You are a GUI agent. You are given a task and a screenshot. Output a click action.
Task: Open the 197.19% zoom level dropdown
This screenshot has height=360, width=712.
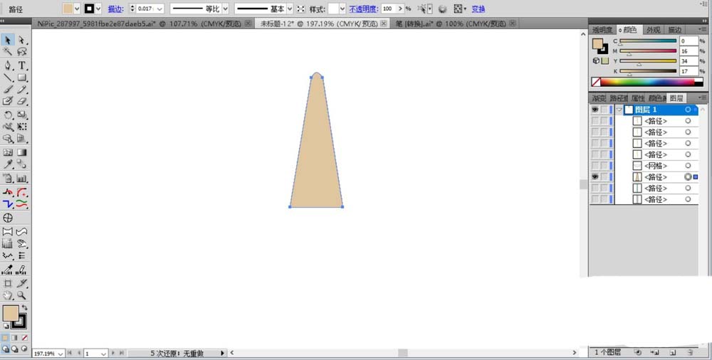coord(61,353)
